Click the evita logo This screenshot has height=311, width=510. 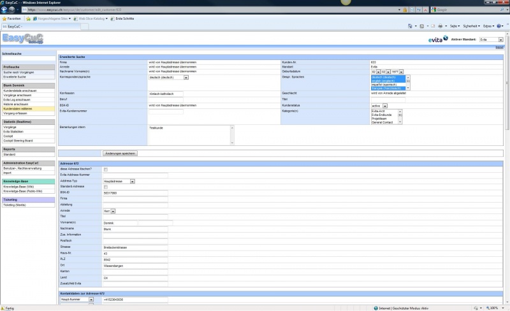click(x=438, y=40)
